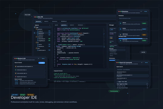Click the 'Git changes' tag above the Developer IDE title
The height and width of the screenshot is (109, 163).
[30, 95]
